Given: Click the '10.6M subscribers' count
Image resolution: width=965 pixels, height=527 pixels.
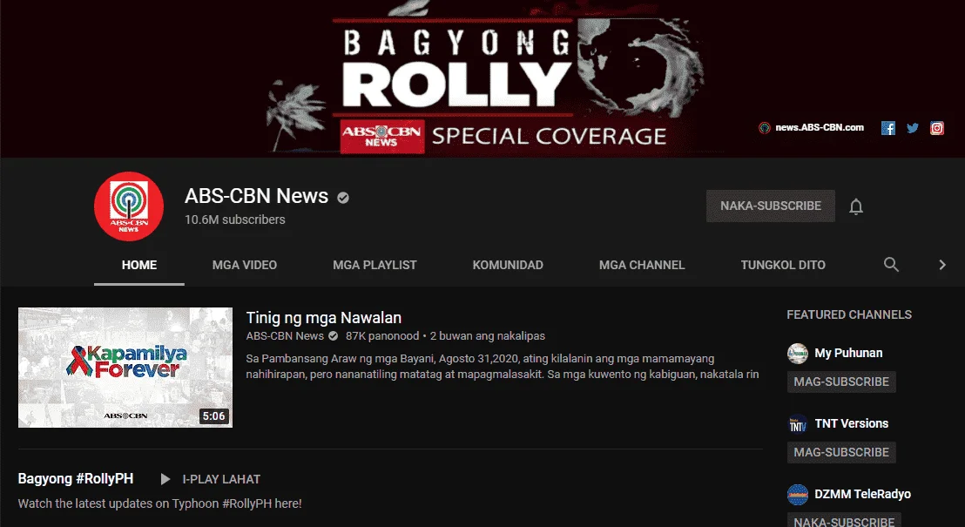Looking at the screenshot, I should [x=235, y=220].
